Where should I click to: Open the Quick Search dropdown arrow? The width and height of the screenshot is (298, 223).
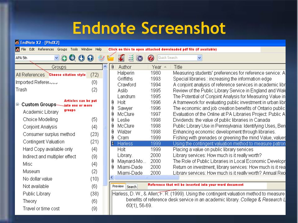tap(199, 58)
